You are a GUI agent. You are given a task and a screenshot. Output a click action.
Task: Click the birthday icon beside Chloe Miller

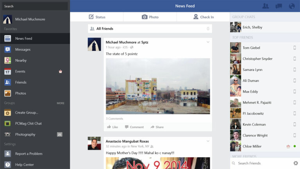coord(288,146)
